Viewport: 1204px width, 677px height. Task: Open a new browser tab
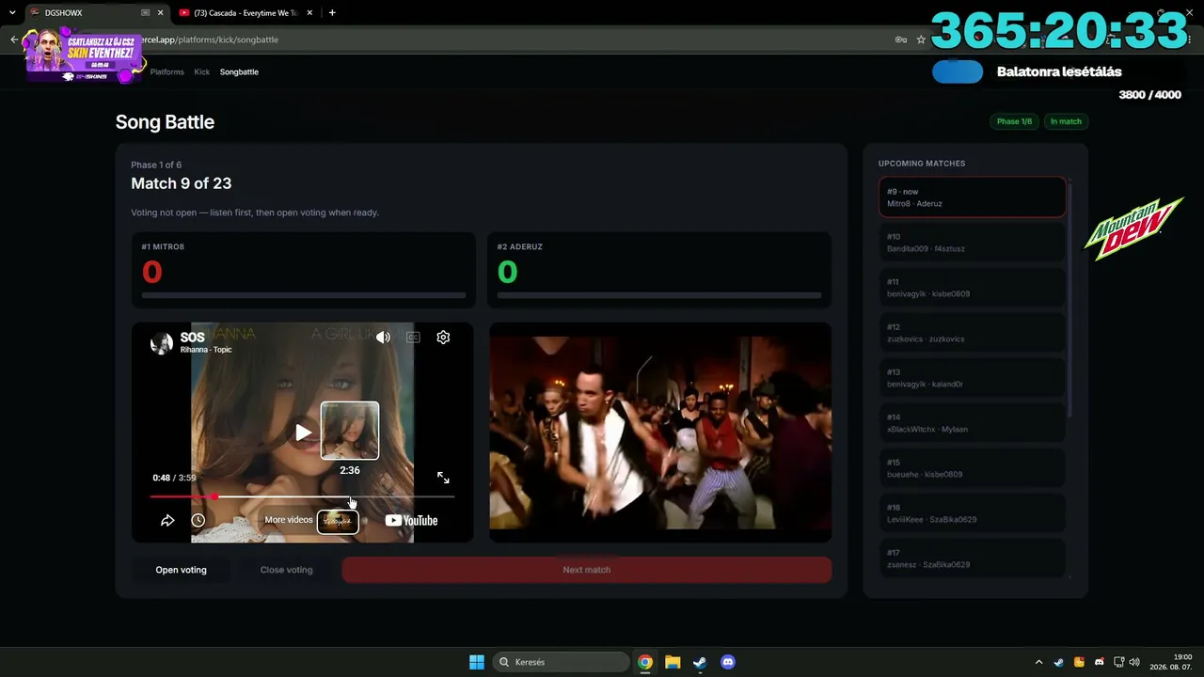click(332, 13)
